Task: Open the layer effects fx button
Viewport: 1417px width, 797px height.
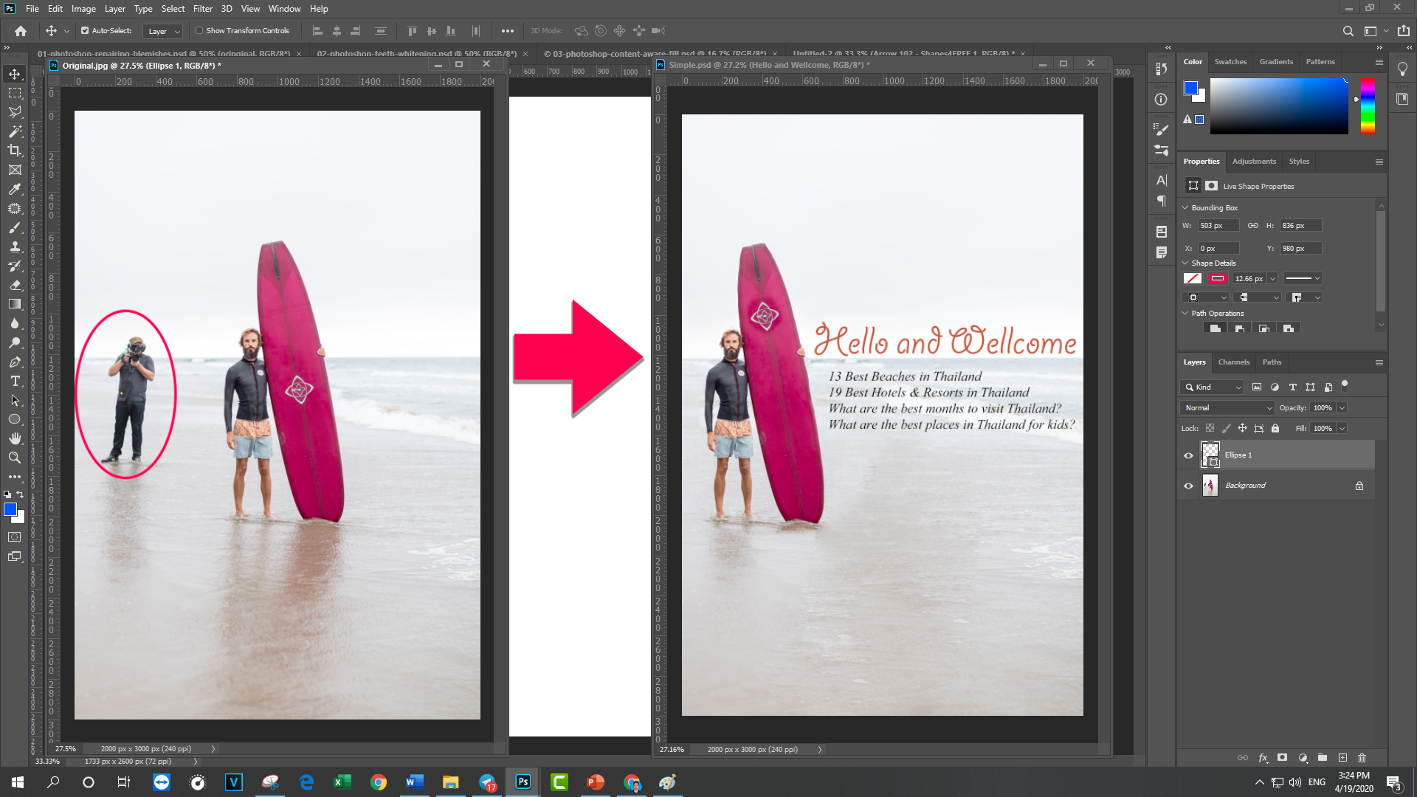Action: click(1263, 758)
